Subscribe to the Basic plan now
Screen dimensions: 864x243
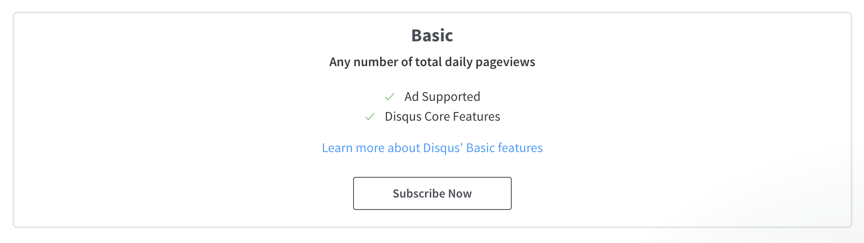[x=432, y=193]
